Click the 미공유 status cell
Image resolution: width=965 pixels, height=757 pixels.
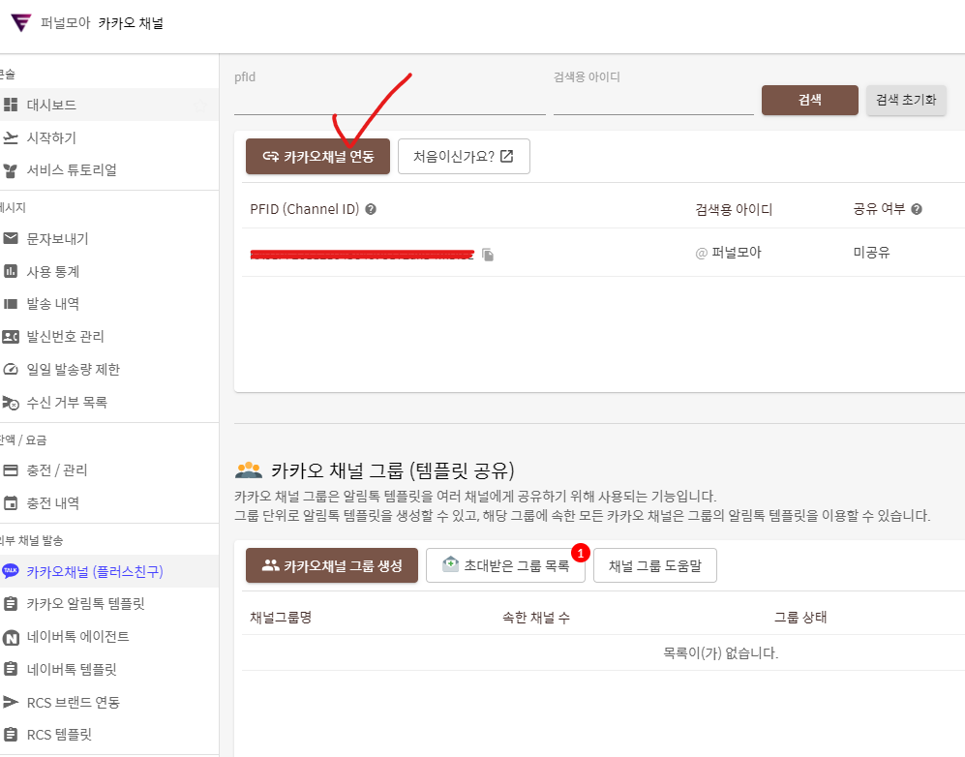871,253
